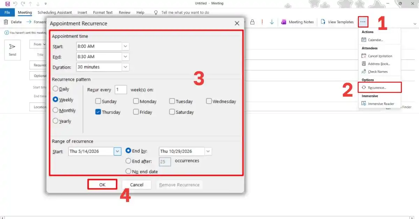Click the Delete trash icon
The width and height of the screenshot is (419, 219).
6,22
